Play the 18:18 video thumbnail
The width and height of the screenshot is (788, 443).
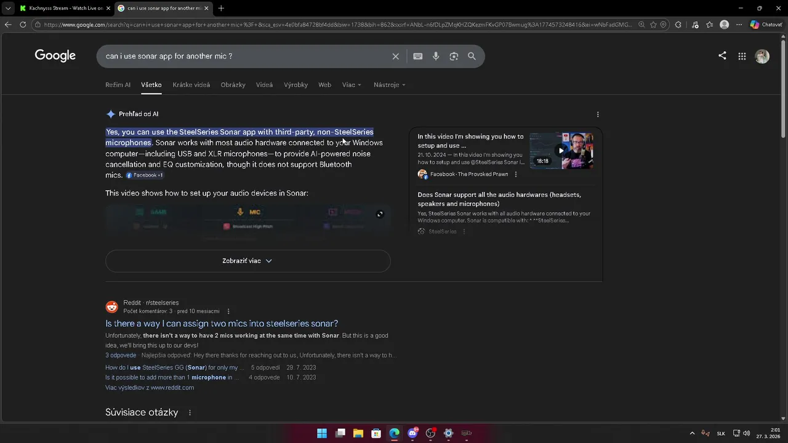561,150
